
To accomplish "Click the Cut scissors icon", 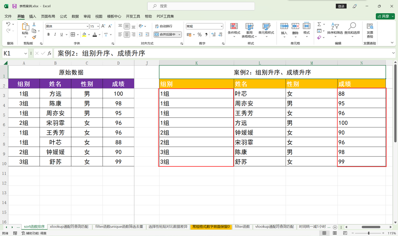I will [x=34, y=24].
